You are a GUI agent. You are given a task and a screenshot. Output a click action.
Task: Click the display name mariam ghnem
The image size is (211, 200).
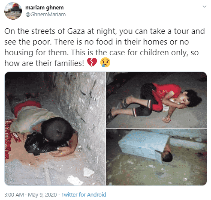[x=45, y=8]
